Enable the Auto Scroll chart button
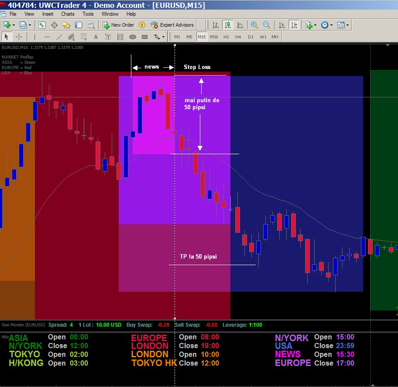Image resolution: width=398 pixels, height=387 pixels. pos(282,25)
